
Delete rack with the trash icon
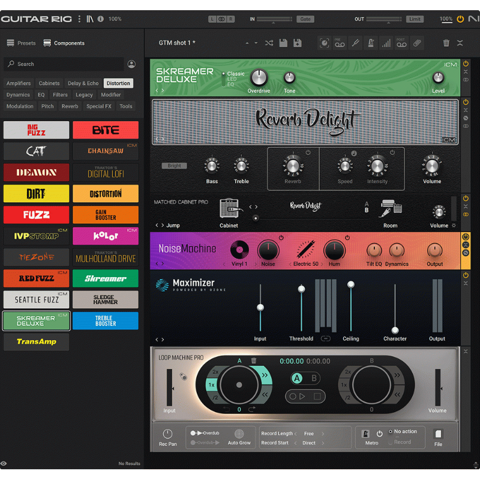pos(446,43)
